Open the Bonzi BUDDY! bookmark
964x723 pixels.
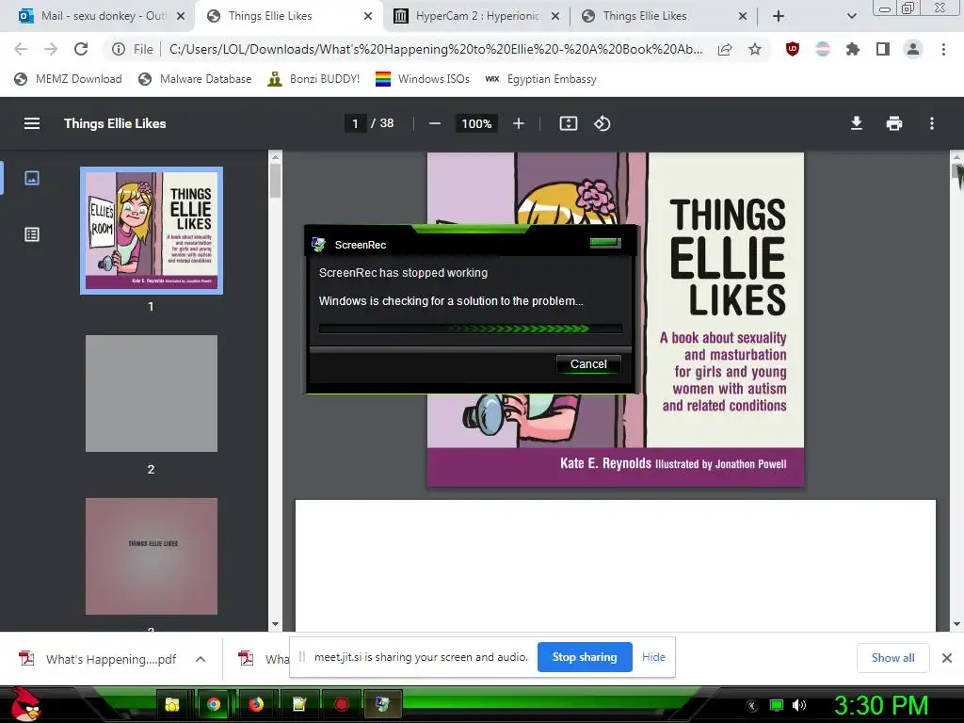313,79
